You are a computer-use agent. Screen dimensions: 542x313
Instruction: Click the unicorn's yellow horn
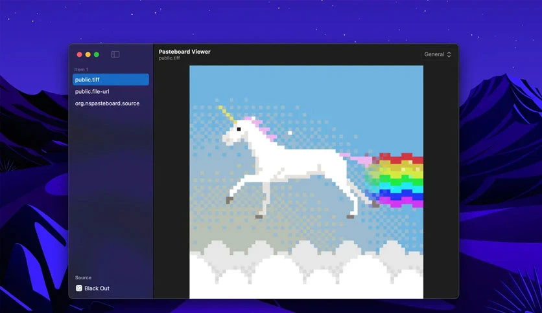pos(227,114)
